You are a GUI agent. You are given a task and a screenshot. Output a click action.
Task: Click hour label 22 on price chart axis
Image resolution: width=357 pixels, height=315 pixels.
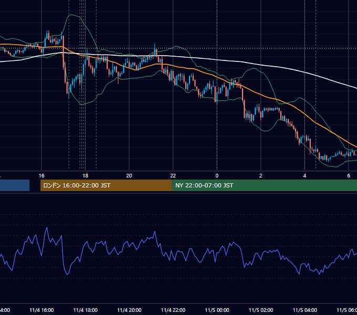pos(173,176)
